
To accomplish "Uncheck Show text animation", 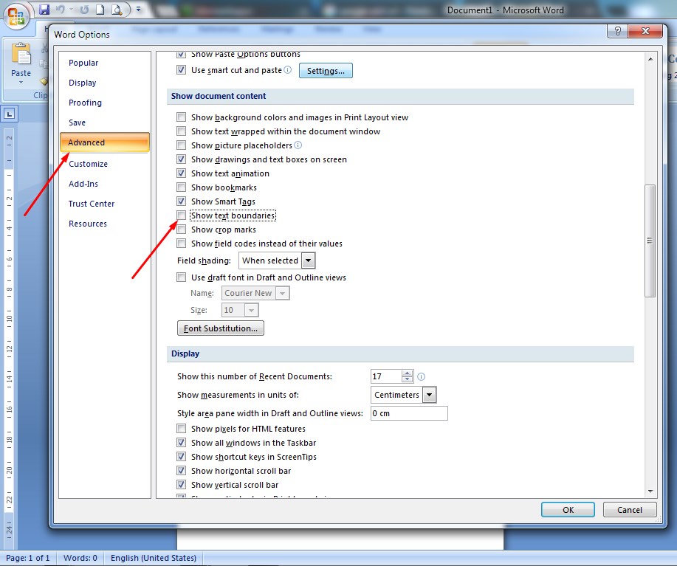I will [x=181, y=173].
